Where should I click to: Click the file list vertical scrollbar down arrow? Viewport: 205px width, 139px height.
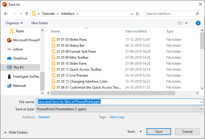pos(202,88)
